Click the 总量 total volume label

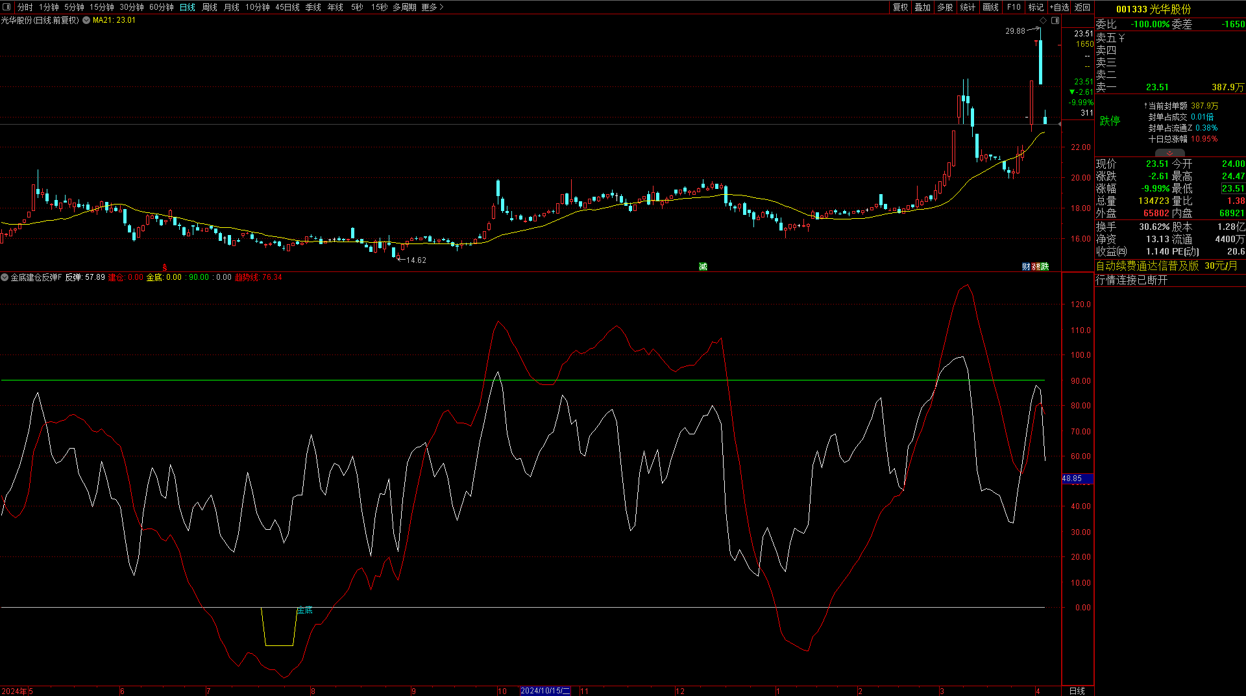1106,201
